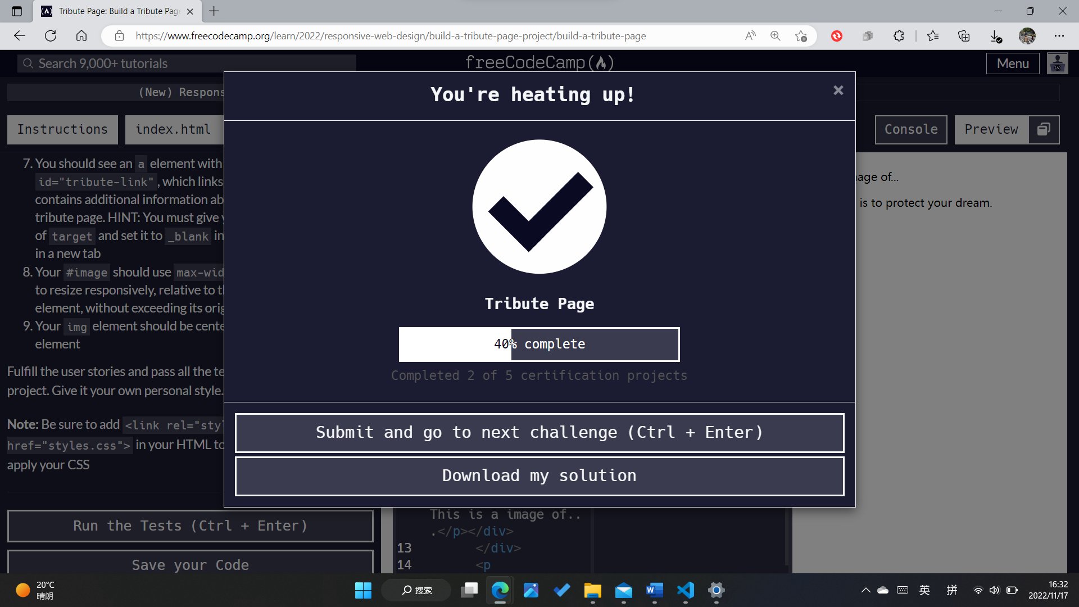Screen dimensions: 1079x607
Task: Switch to the Instructions tab
Action: coord(62,129)
